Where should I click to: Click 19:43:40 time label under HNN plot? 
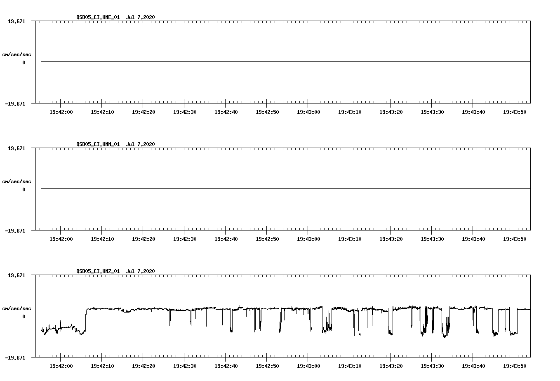tap(473, 239)
